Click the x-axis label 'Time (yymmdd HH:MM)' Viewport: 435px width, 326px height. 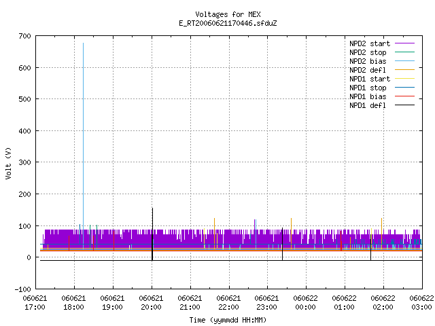tap(228, 320)
